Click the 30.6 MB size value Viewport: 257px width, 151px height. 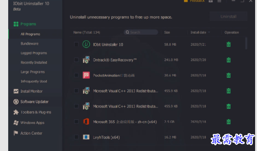[x=170, y=75]
